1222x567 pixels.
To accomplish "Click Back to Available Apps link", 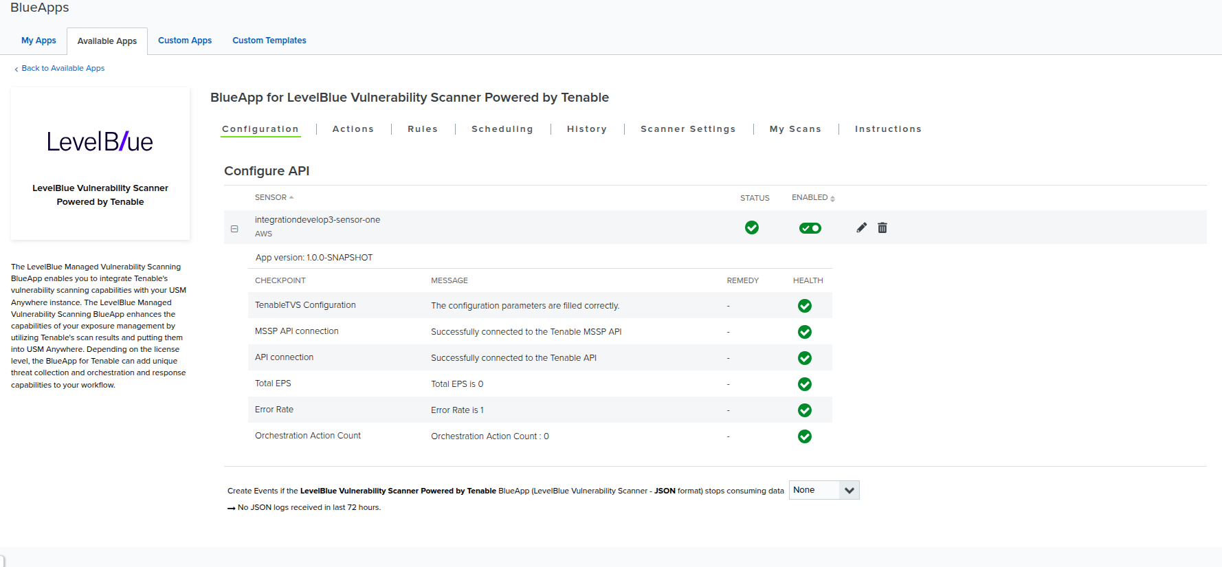I will (63, 68).
